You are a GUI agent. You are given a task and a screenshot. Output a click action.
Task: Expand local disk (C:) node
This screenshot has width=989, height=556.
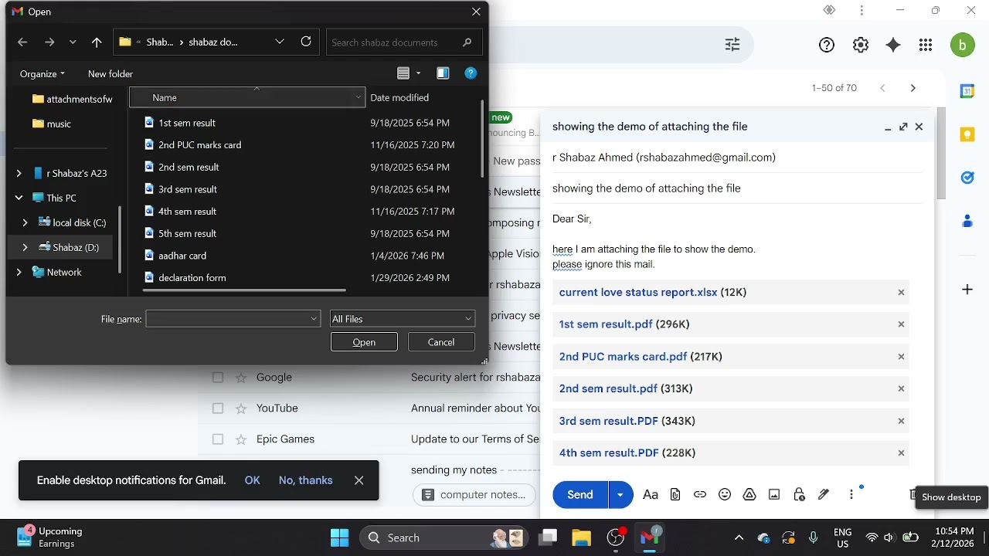point(25,223)
